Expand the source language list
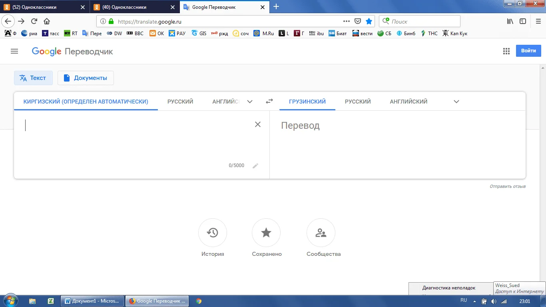The height and width of the screenshot is (307, 546). 250,102
